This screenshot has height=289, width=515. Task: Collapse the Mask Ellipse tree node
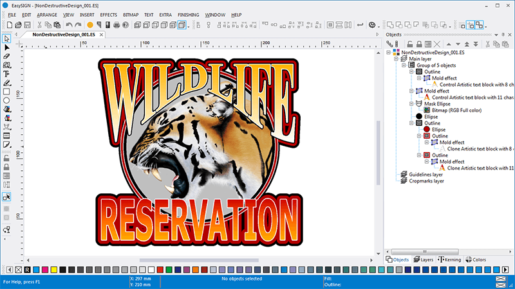tap(411, 103)
